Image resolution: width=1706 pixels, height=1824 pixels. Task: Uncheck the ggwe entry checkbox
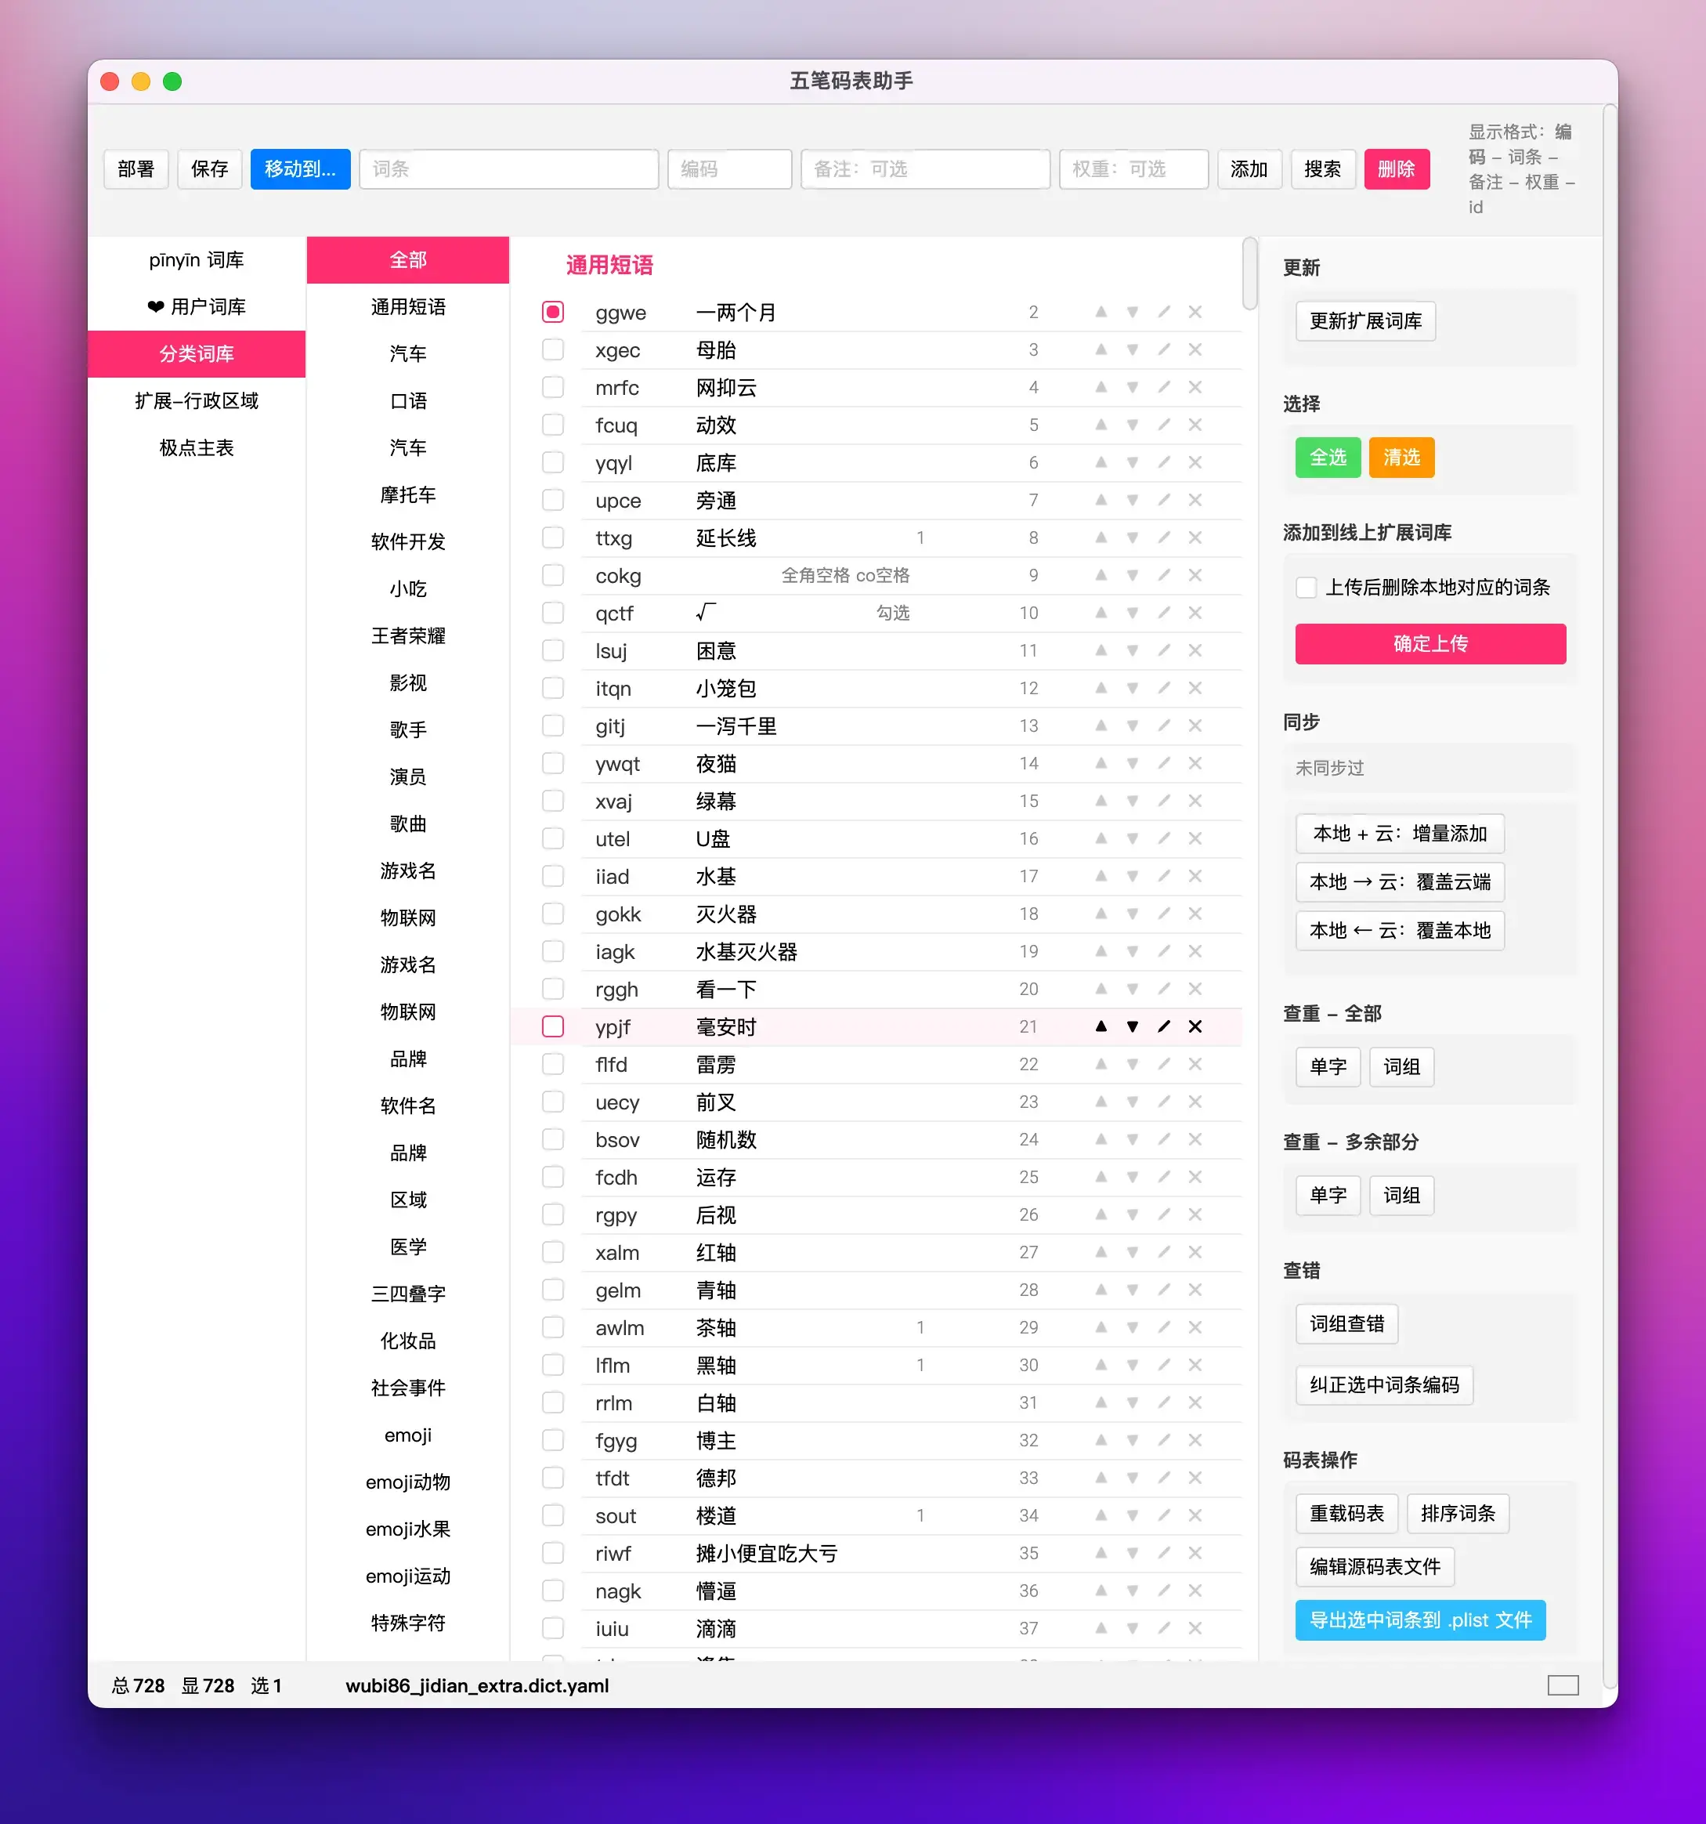click(x=553, y=312)
